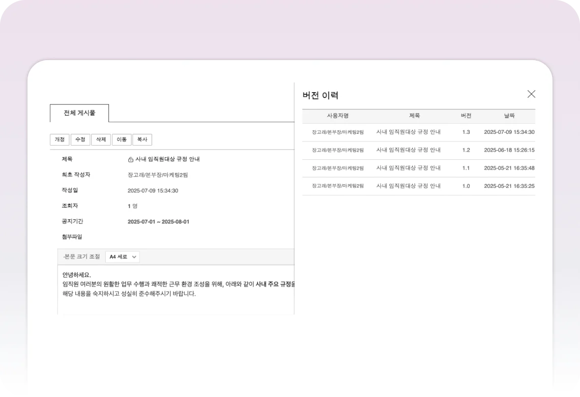Click the 제목 column header in history table
The image size is (580, 397).
point(414,116)
